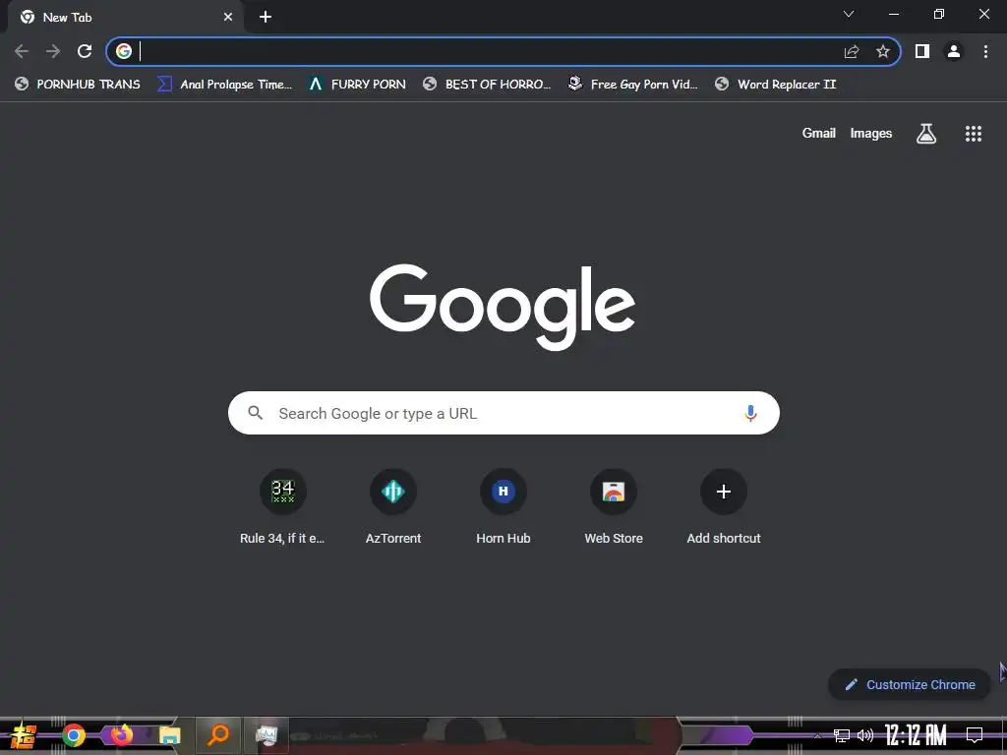1007x755 pixels.
Task: Open Gmail link
Action: (819, 134)
